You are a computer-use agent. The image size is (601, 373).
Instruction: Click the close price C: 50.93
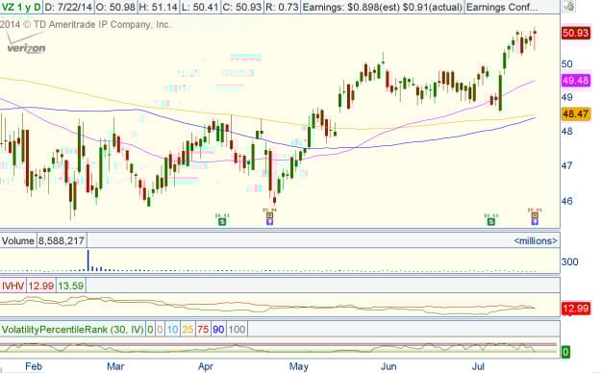(x=242, y=7)
